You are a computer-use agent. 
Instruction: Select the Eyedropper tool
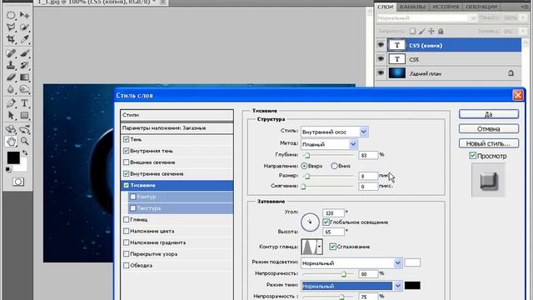coord(24,39)
